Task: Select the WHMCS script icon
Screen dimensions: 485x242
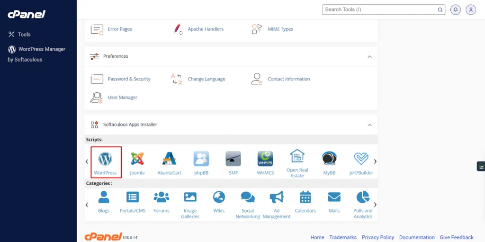Action: click(265, 159)
